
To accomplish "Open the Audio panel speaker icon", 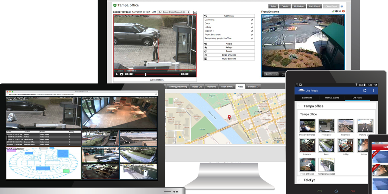I will 206,44.
